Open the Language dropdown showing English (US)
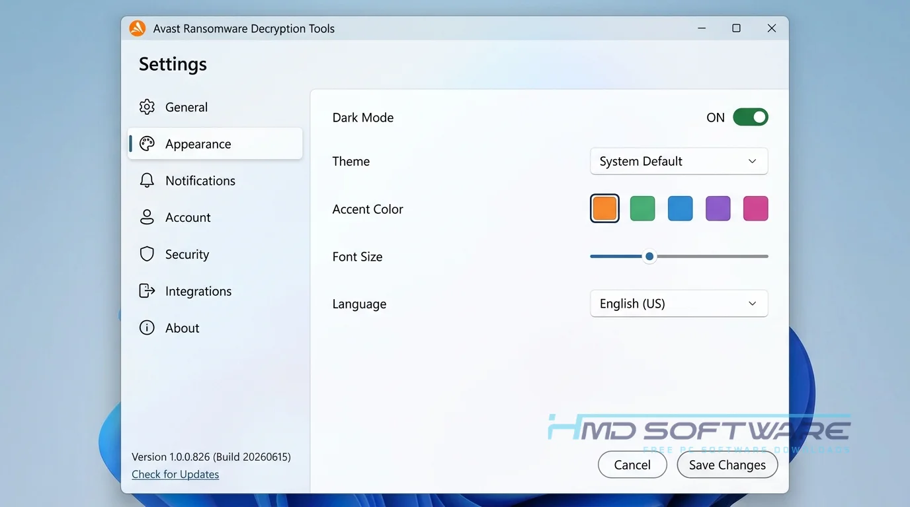 (x=679, y=304)
